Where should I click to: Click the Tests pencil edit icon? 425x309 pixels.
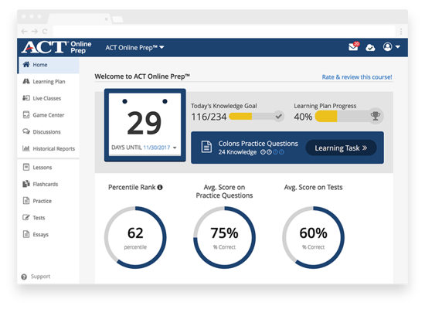[x=26, y=217]
